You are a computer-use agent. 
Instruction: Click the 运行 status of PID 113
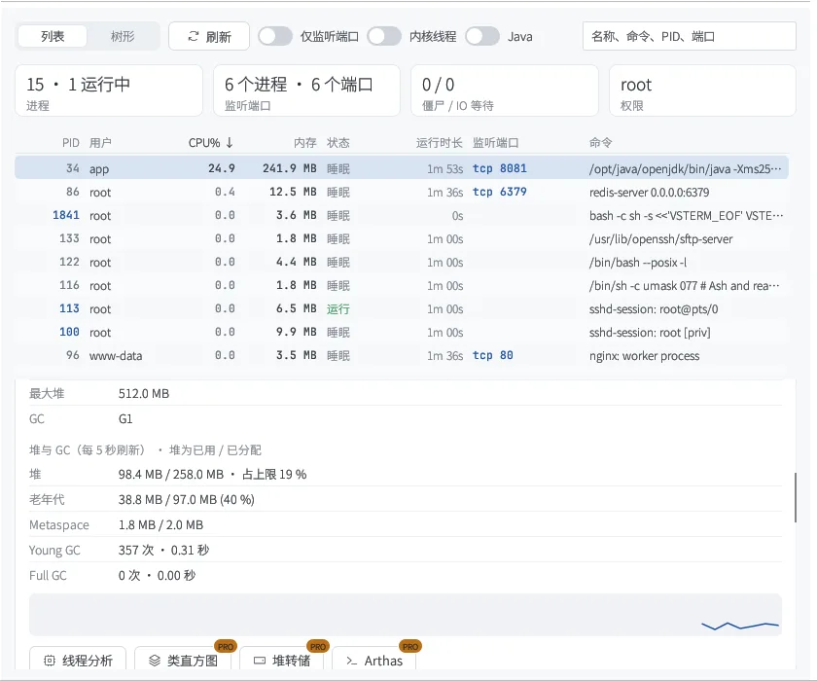click(338, 309)
